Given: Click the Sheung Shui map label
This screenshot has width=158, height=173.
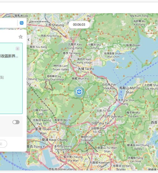Looking at the screenshot, I should pos(54,27).
